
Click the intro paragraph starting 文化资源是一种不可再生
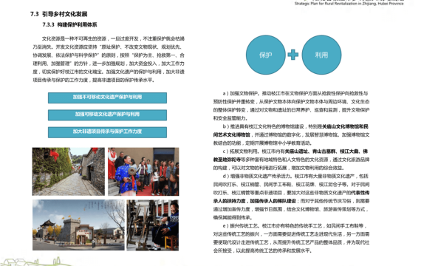(x=109, y=59)
